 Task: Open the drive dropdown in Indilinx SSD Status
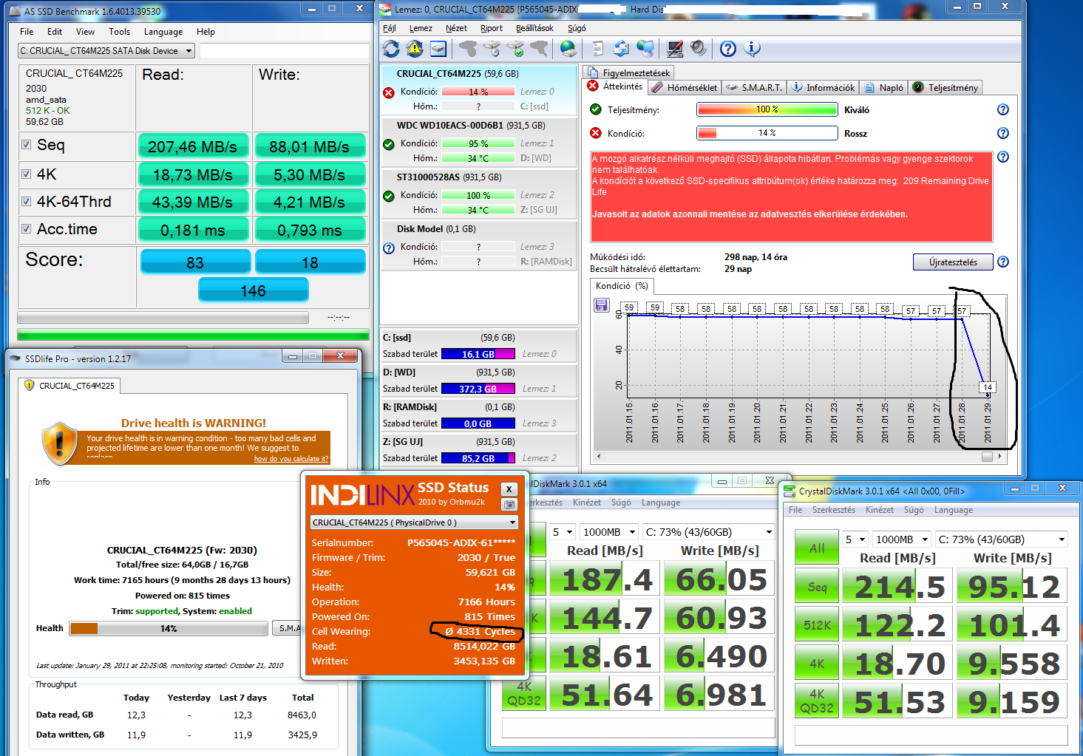click(x=414, y=522)
